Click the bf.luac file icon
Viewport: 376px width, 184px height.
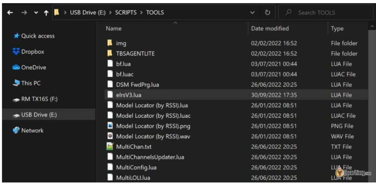tap(110, 74)
